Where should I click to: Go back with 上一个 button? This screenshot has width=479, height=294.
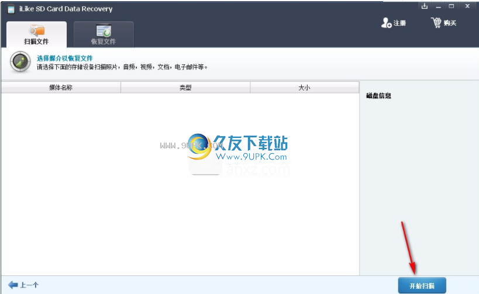click(x=23, y=285)
